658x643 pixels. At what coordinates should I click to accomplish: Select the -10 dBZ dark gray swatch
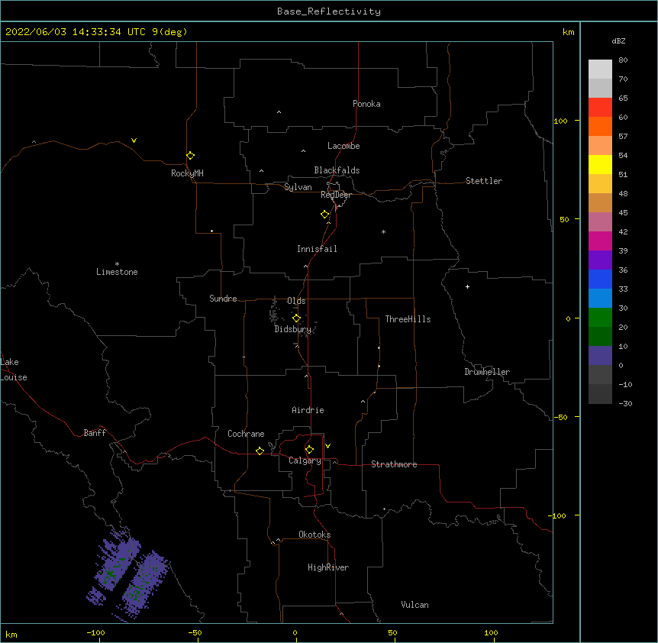point(600,394)
